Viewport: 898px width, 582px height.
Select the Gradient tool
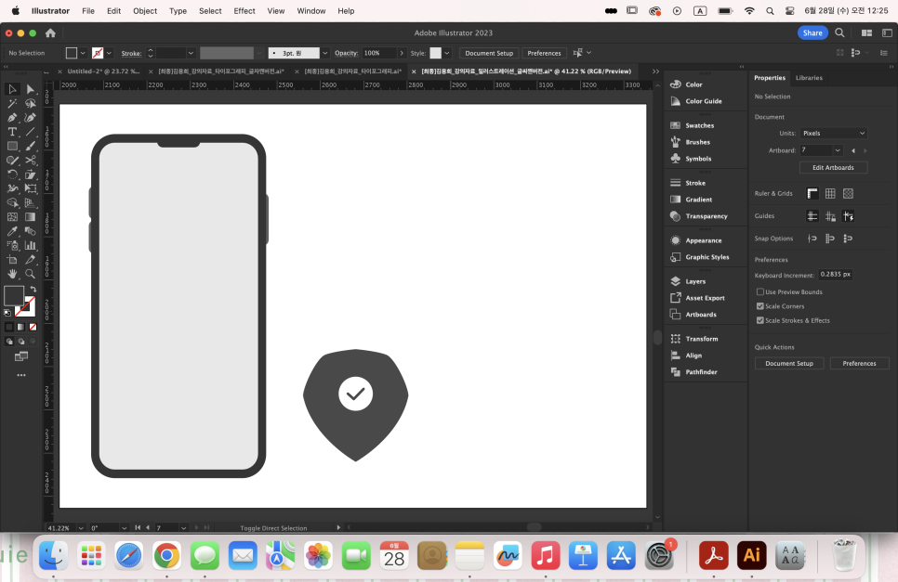[31, 216]
